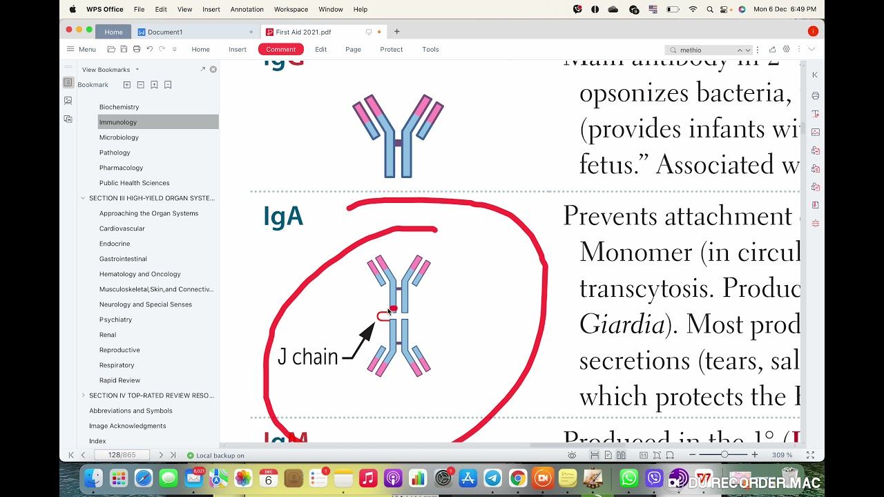Add a new tab with plus button
884x497 pixels.
click(396, 31)
